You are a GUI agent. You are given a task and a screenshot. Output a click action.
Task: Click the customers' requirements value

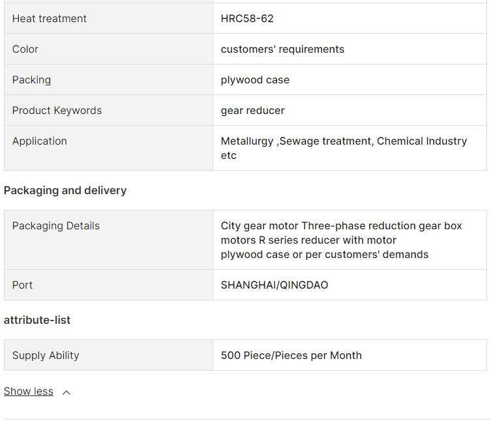pyautogui.click(x=282, y=49)
